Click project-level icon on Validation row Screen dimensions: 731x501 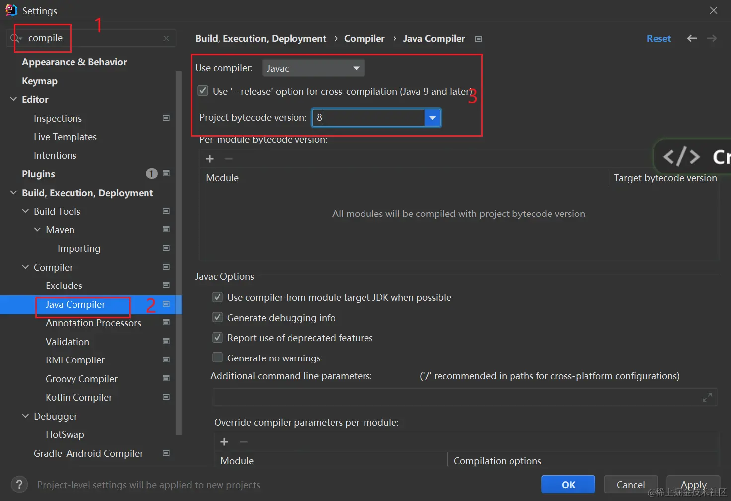pyautogui.click(x=166, y=341)
